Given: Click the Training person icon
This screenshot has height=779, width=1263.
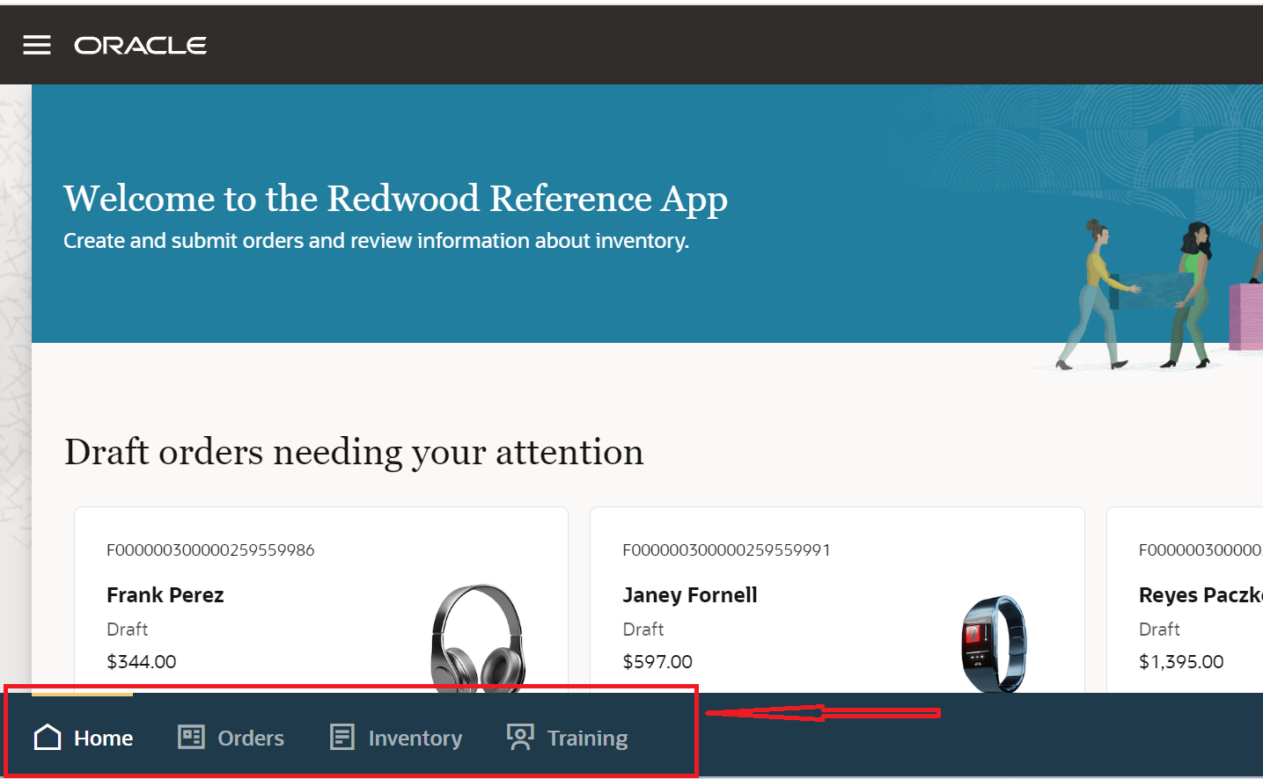Looking at the screenshot, I should pyautogui.click(x=519, y=737).
